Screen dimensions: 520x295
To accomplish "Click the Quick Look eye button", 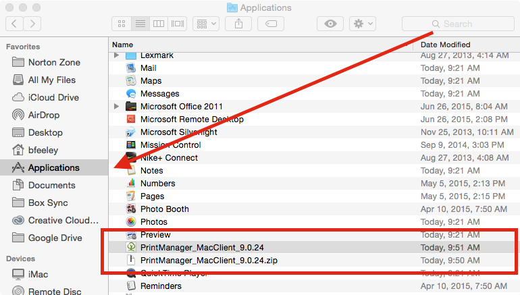I will tap(330, 24).
